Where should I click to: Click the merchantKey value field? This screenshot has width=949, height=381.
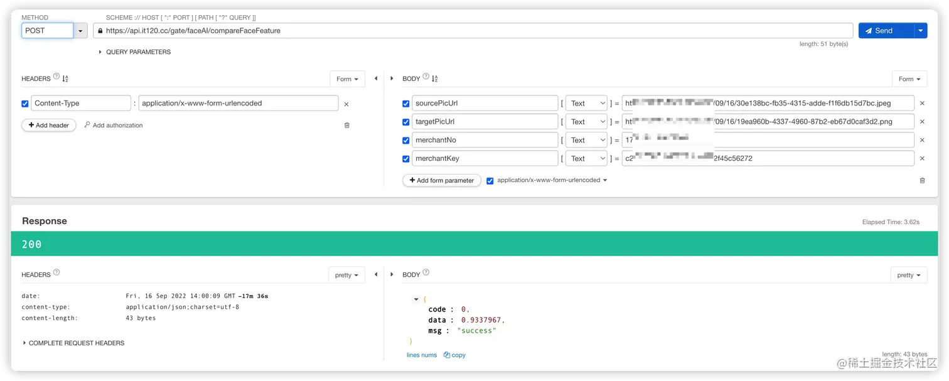click(768, 158)
